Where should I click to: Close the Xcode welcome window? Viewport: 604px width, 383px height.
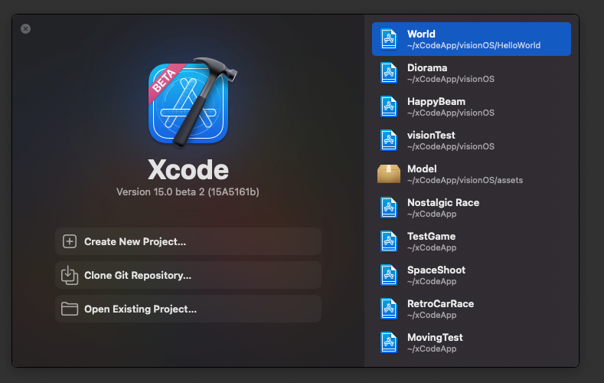[26, 29]
